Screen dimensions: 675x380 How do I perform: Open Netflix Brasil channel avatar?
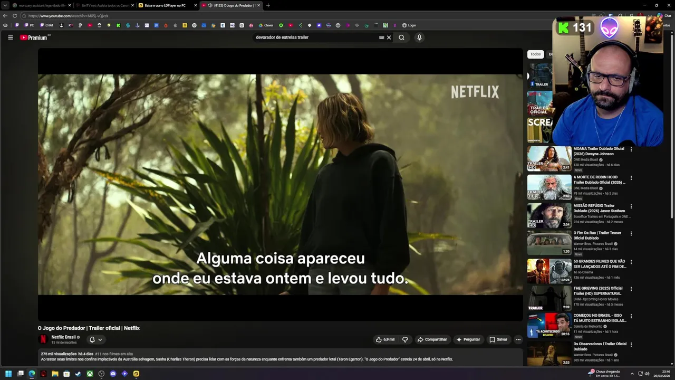click(x=43, y=339)
